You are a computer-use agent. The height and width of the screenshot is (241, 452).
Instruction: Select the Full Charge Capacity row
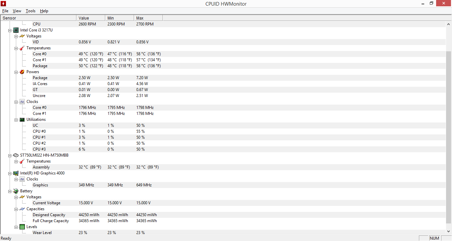tap(223, 221)
